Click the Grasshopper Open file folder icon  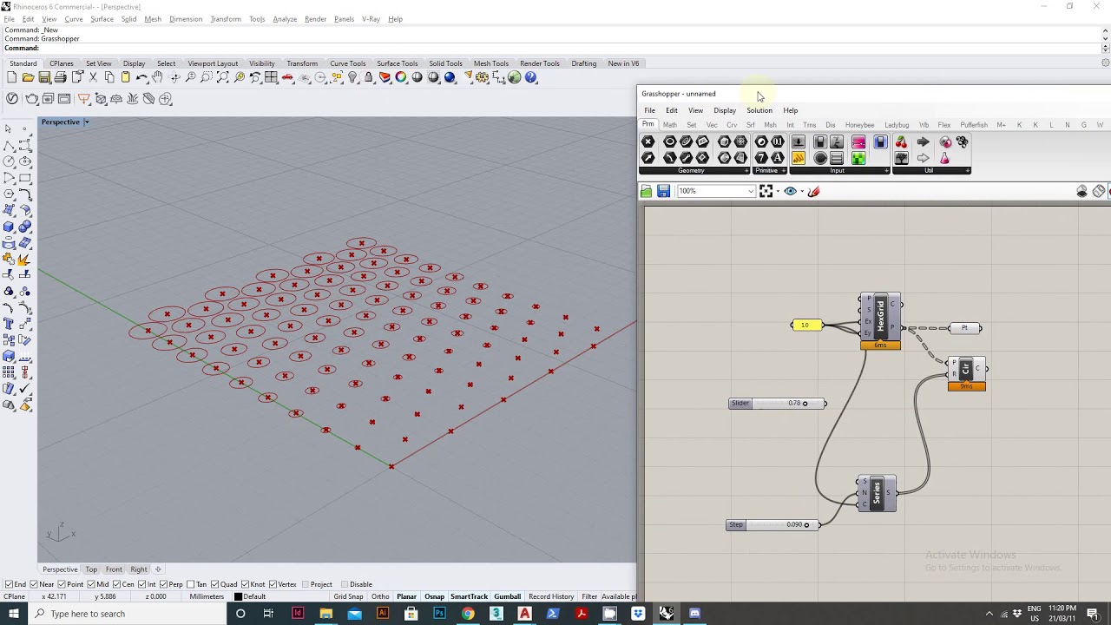tap(647, 191)
